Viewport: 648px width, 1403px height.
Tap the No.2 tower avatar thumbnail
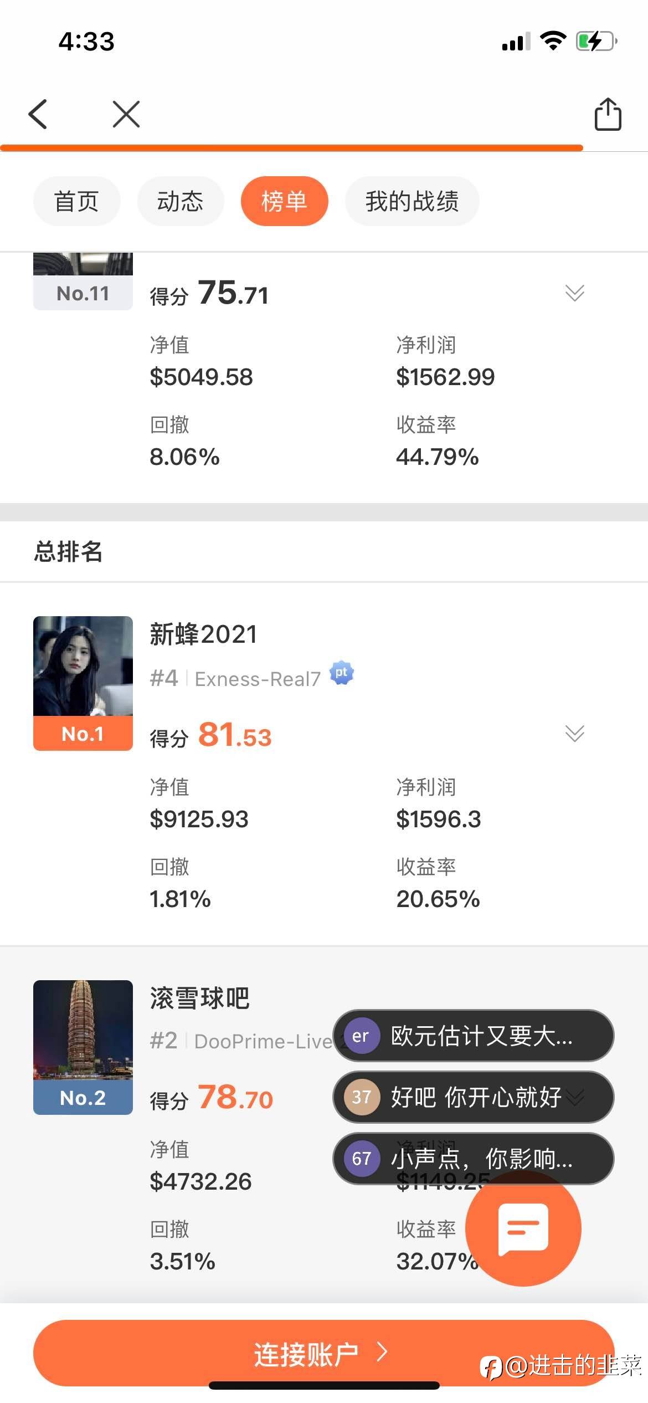click(x=83, y=1030)
